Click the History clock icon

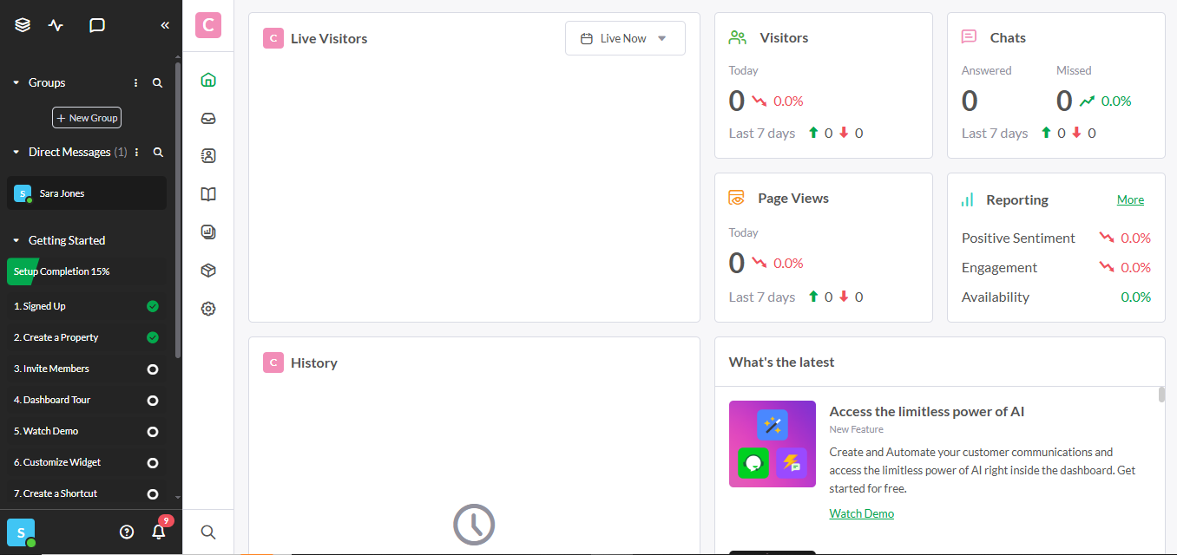point(474,524)
